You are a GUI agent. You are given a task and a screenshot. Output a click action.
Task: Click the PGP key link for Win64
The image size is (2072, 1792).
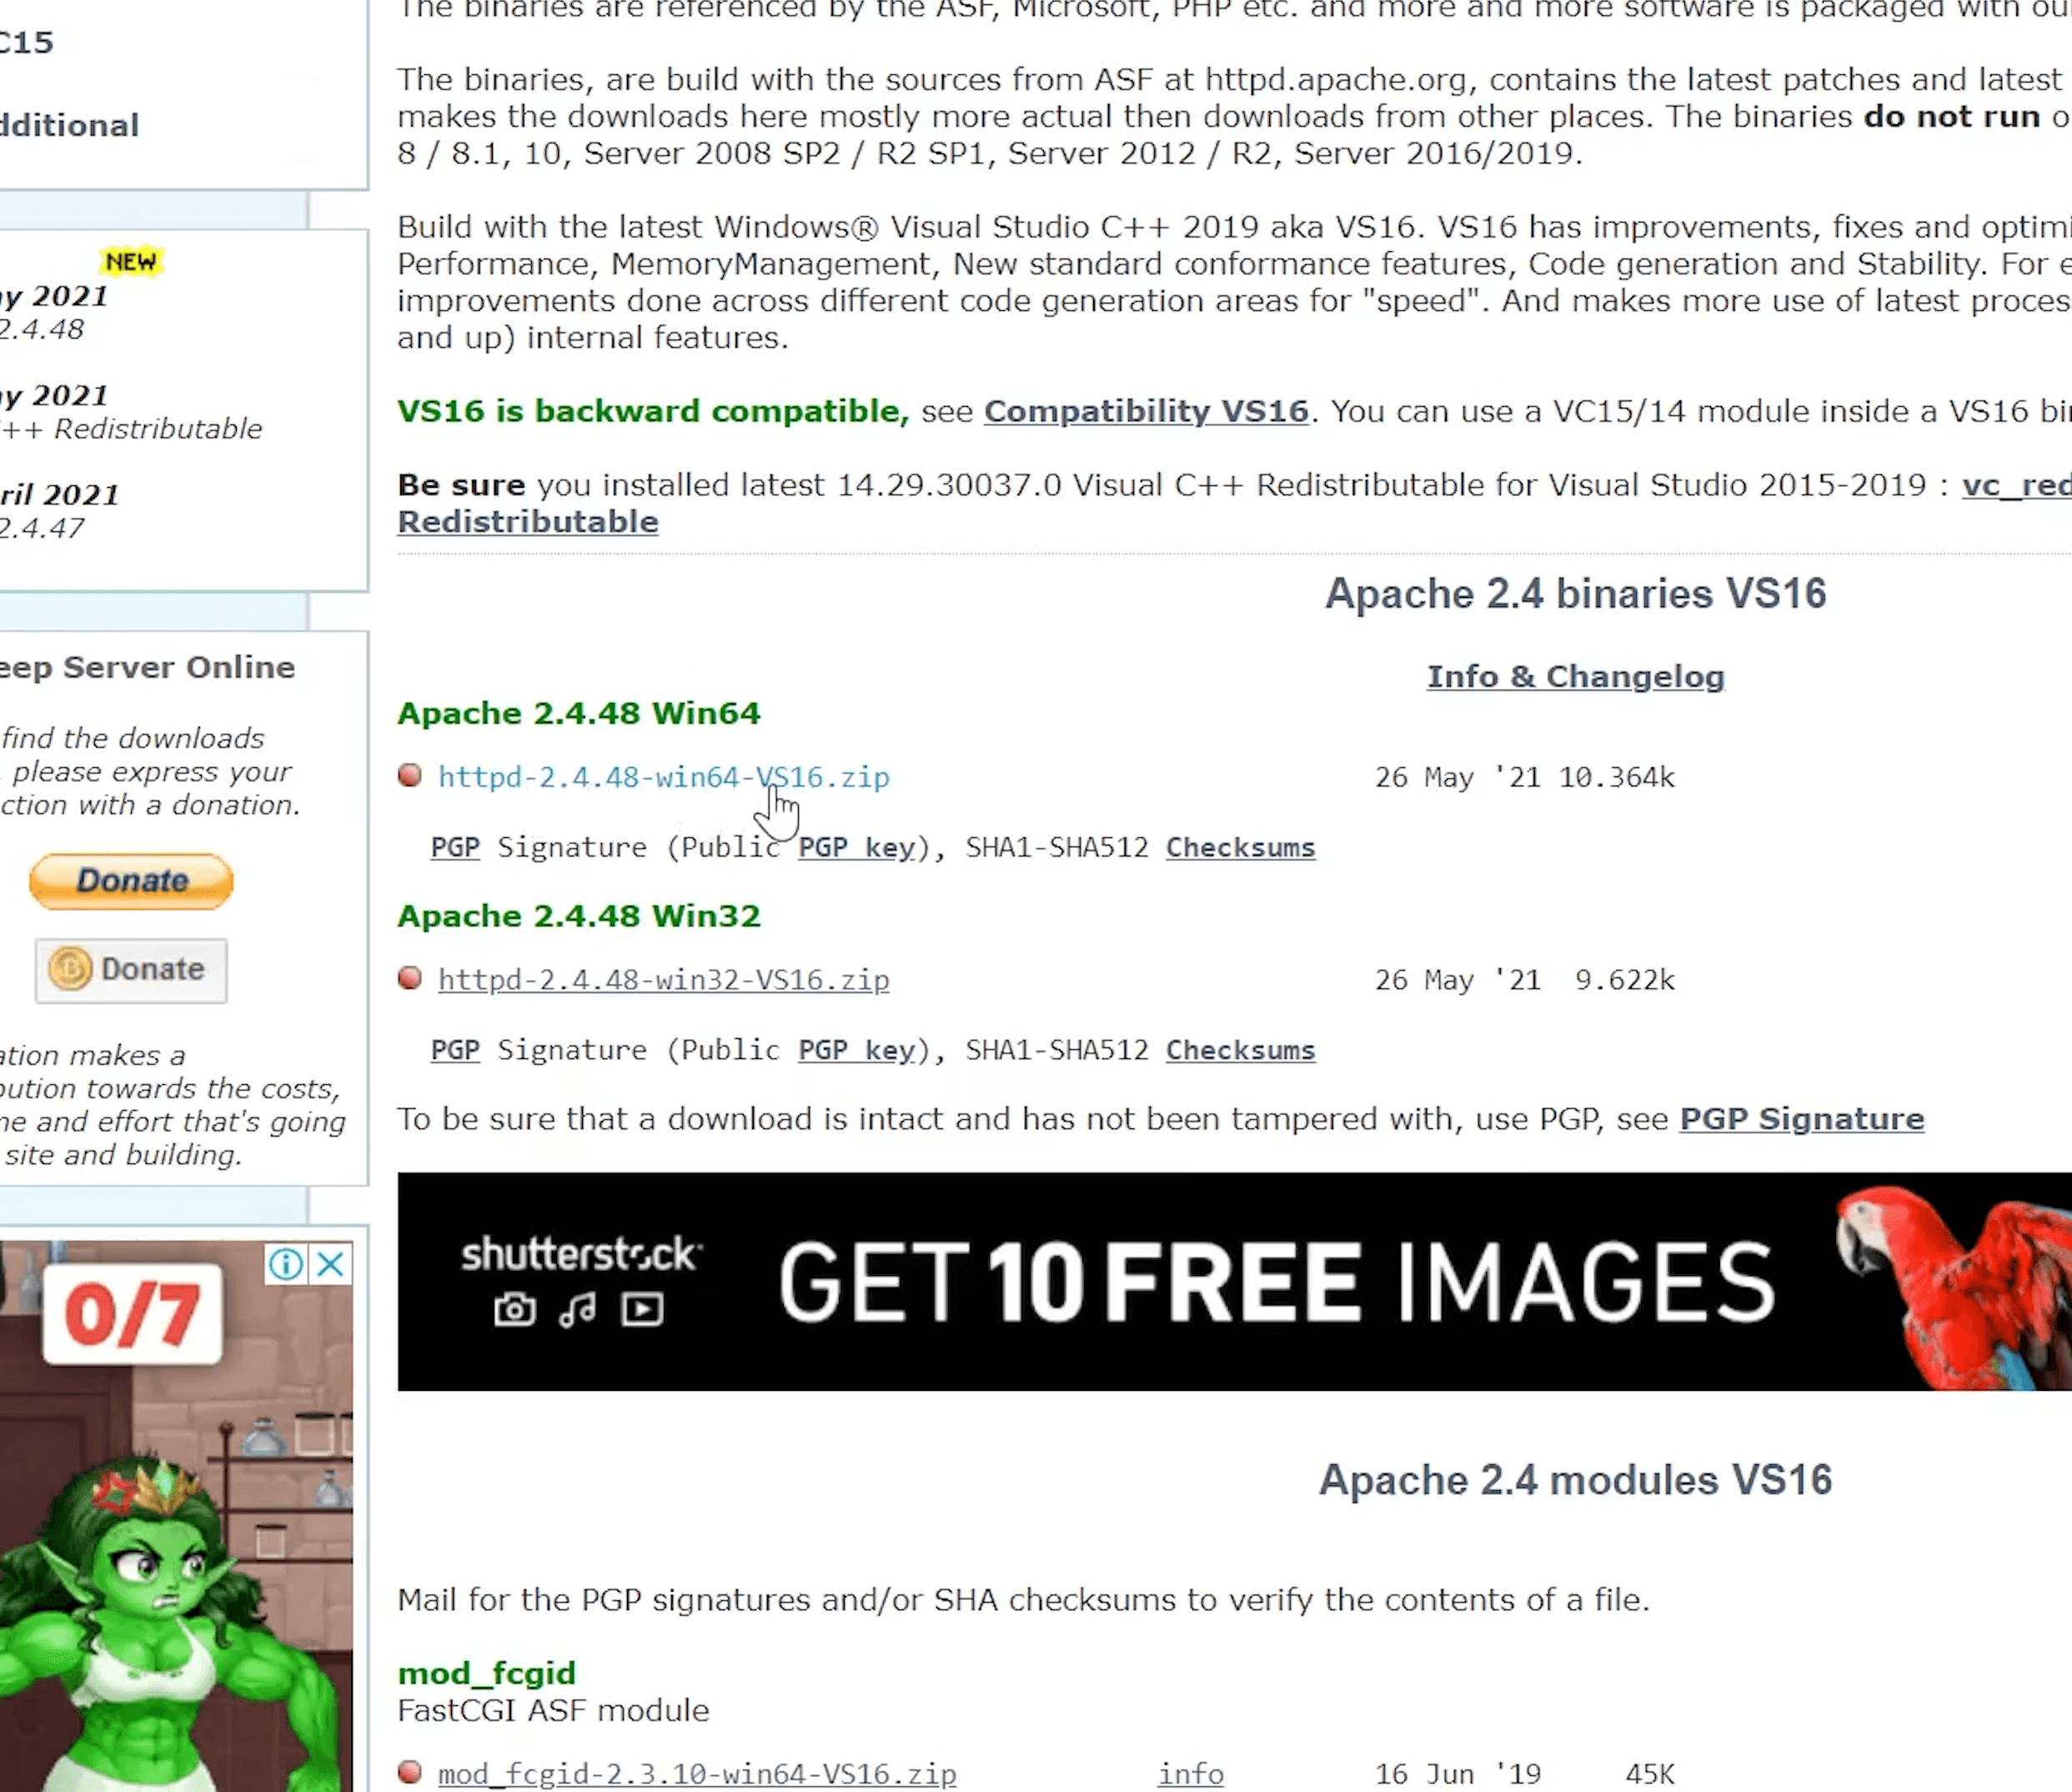pyautogui.click(x=855, y=847)
